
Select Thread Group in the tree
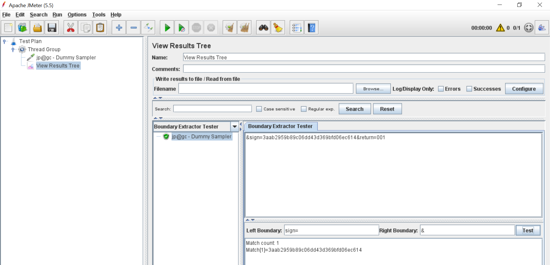point(44,50)
